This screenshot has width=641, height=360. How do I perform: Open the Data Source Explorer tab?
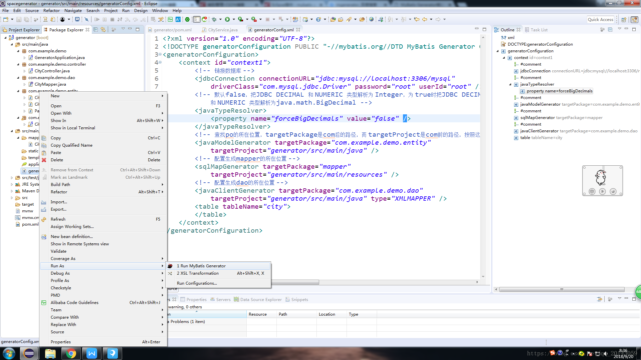coord(258,300)
